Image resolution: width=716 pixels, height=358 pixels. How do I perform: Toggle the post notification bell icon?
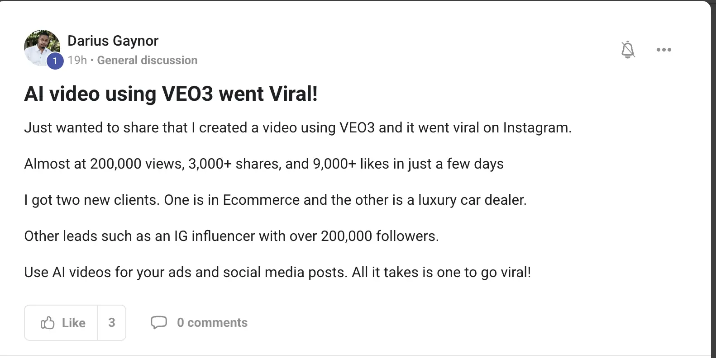(x=628, y=50)
